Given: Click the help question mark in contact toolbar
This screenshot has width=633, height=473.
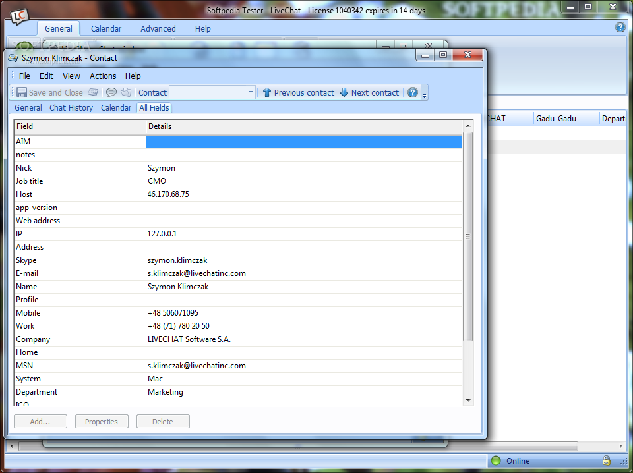Looking at the screenshot, I should click(413, 92).
